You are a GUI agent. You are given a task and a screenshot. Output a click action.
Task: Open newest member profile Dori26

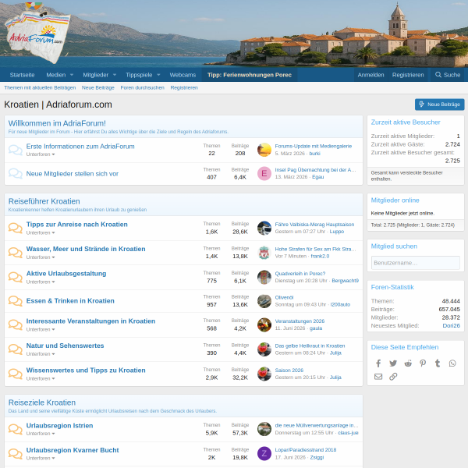click(451, 325)
